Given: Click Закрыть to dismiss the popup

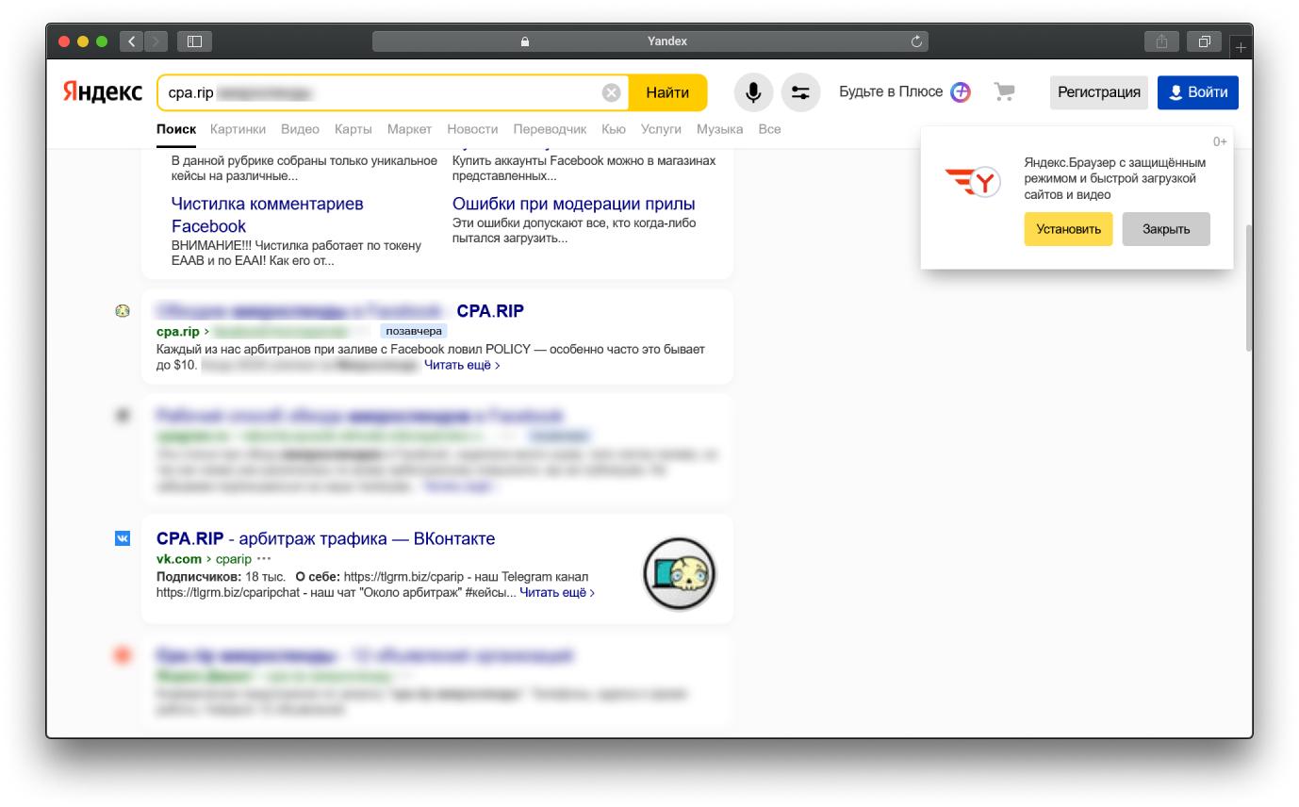Looking at the screenshot, I should pyautogui.click(x=1166, y=229).
